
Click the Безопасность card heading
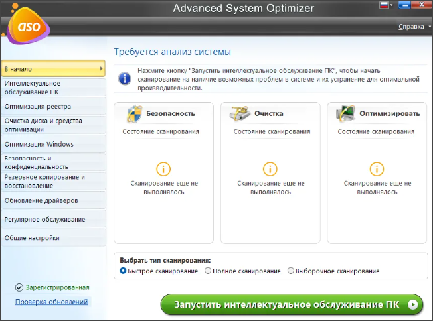click(x=171, y=113)
